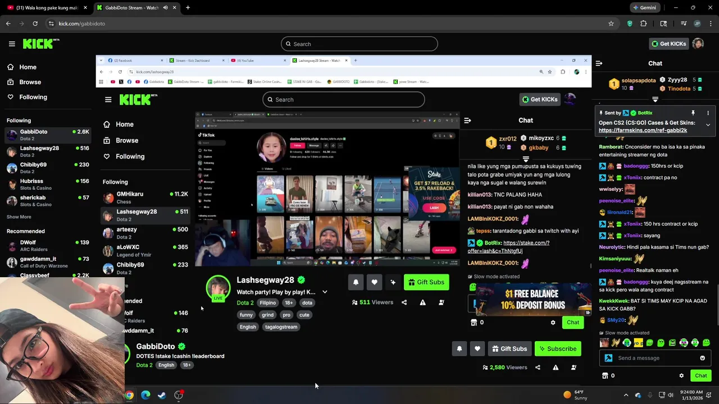Click the weather widget showing 64°F Sunny
The height and width of the screenshot is (404, 719).
pos(575,395)
